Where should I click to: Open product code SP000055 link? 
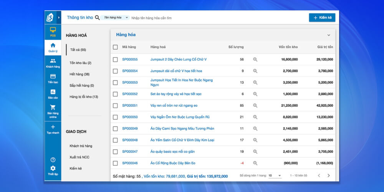[x=130, y=60]
